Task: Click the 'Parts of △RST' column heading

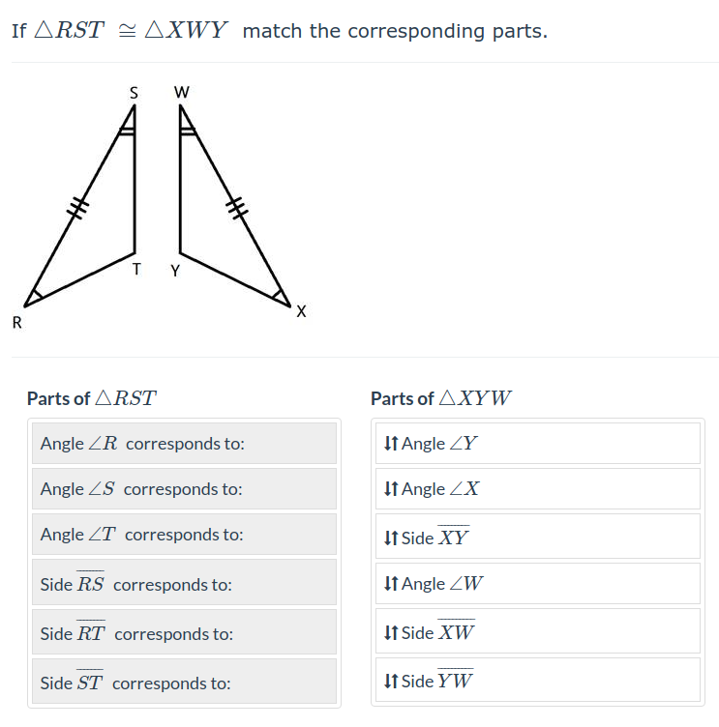Action: click(92, 398)
